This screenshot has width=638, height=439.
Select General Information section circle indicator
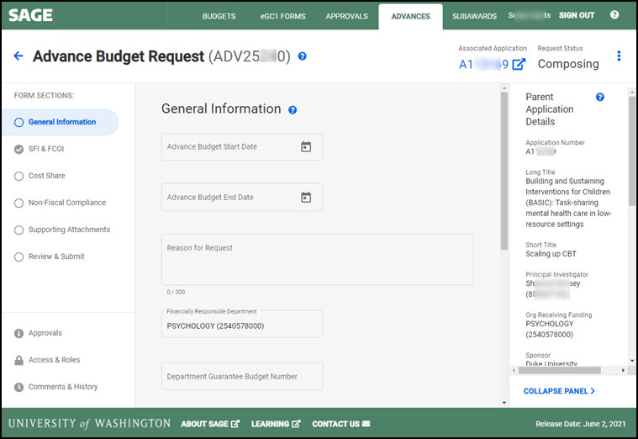[x=18, y=123]
